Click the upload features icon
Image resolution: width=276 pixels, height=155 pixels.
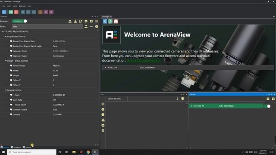tap(70, 21)
